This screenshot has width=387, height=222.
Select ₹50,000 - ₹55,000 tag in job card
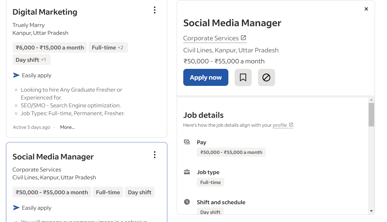click(52, 192)
